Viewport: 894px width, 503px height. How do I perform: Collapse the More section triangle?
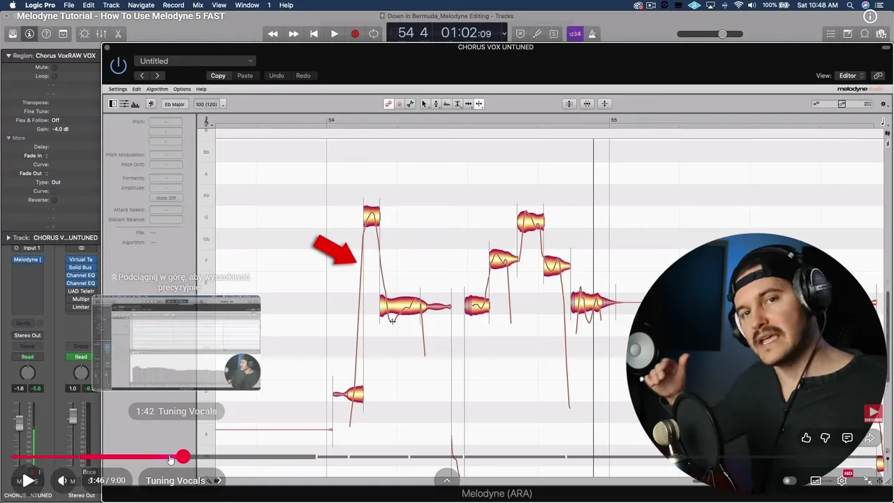[9, 138]
